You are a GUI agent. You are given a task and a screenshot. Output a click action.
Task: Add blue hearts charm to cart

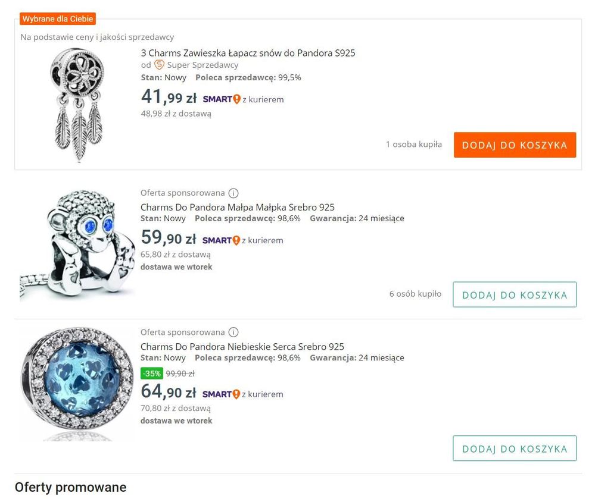click(x=515, y=448)
